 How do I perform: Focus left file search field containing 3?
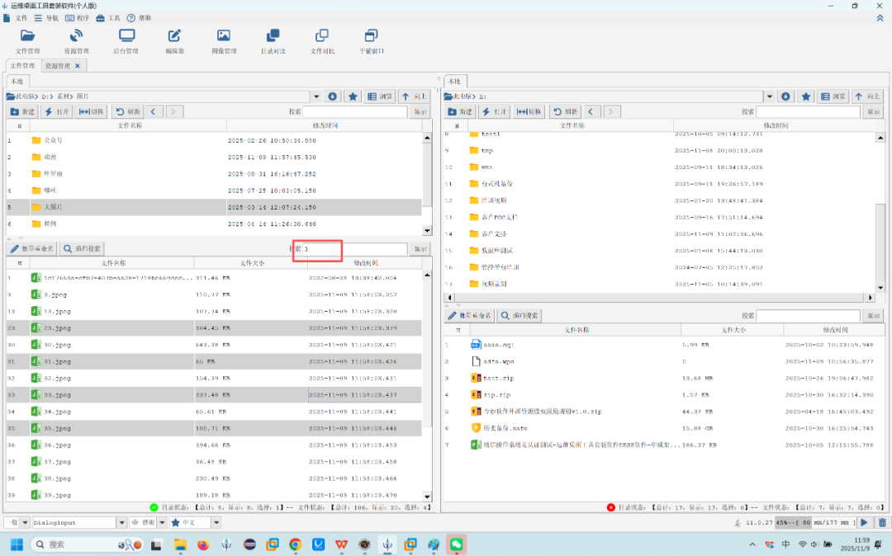[355, 249]
